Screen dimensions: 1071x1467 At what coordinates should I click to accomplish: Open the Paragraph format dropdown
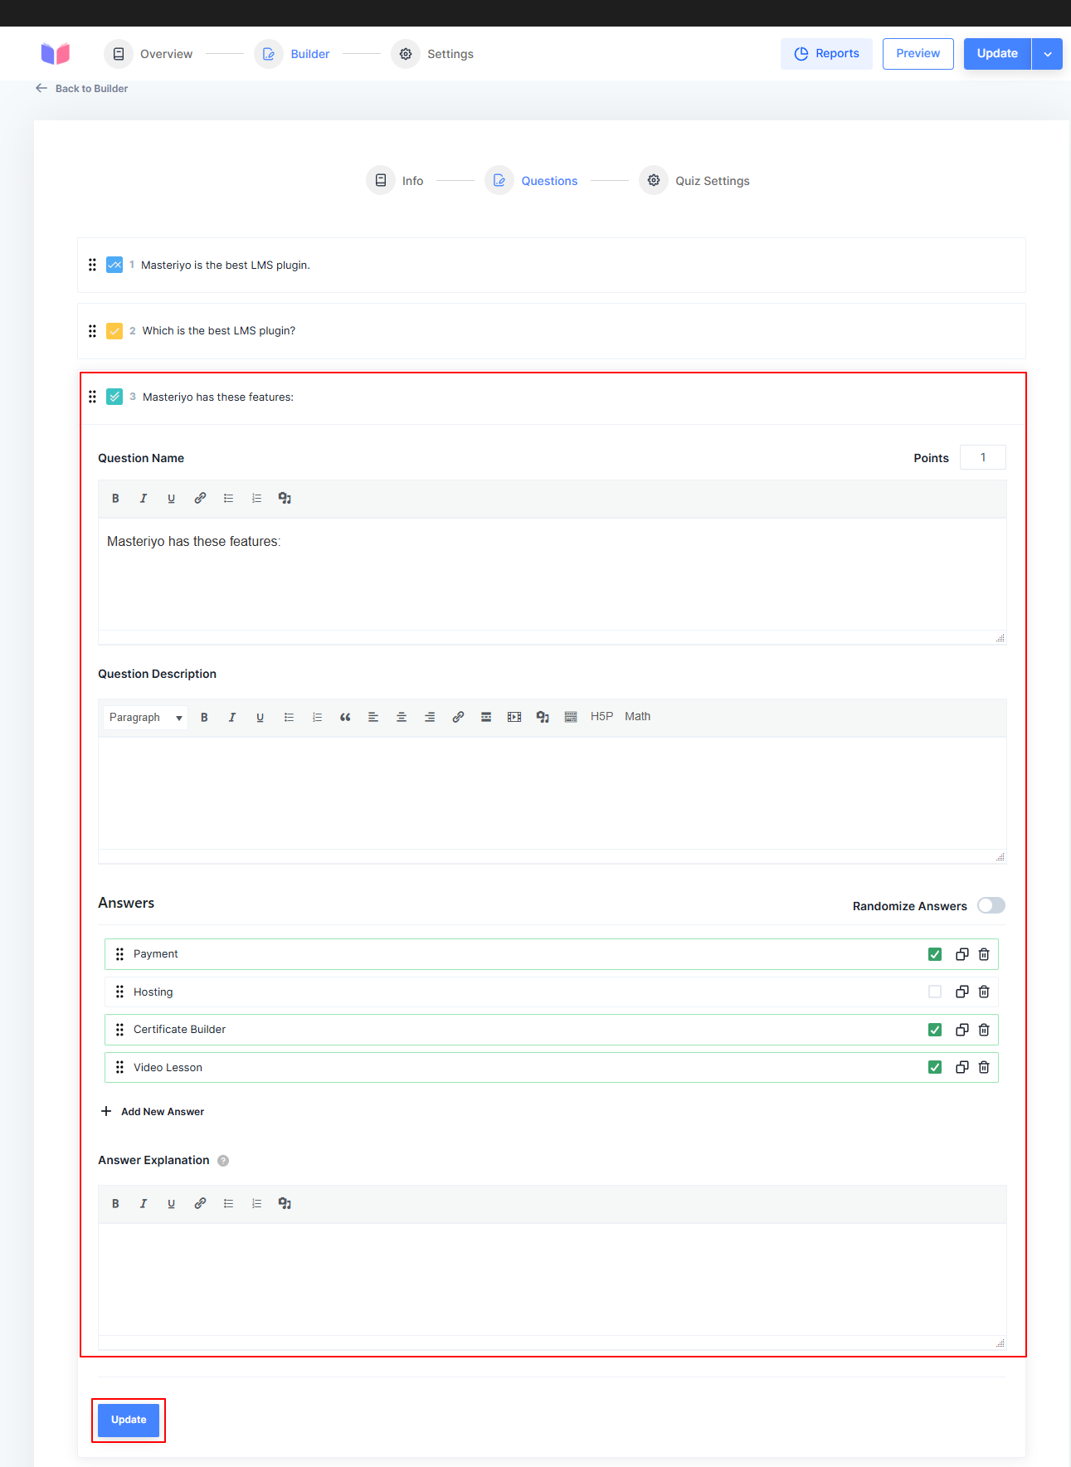point(145,718)
